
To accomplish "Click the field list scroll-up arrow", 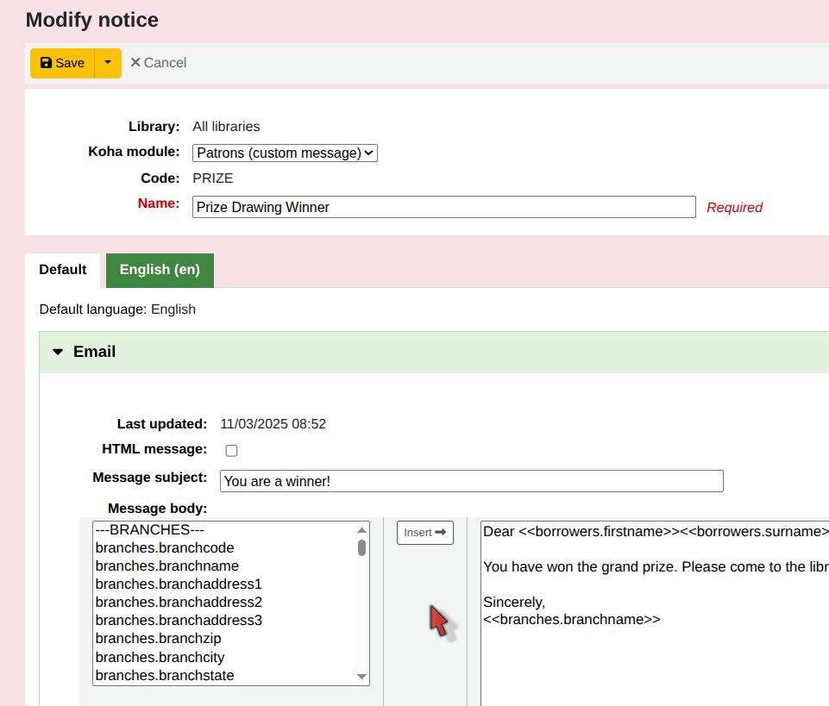I will 362,529.
